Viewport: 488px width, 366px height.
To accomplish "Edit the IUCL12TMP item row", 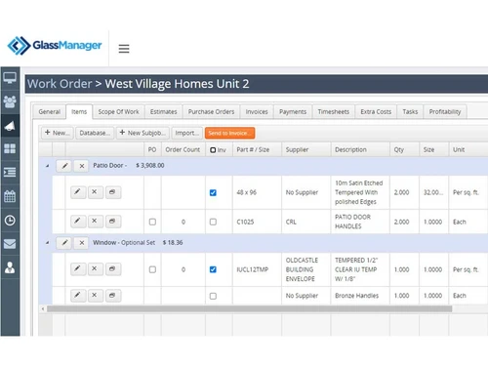I will tap(78, 269).
